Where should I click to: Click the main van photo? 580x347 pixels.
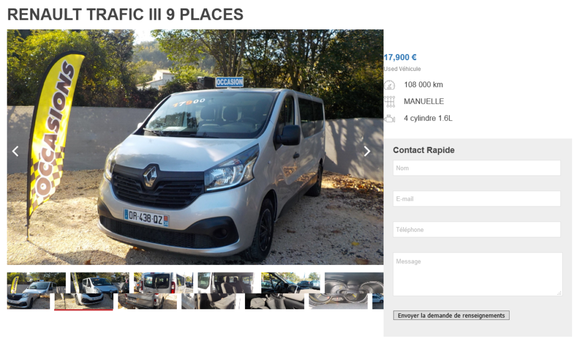[x=195, y=147]
